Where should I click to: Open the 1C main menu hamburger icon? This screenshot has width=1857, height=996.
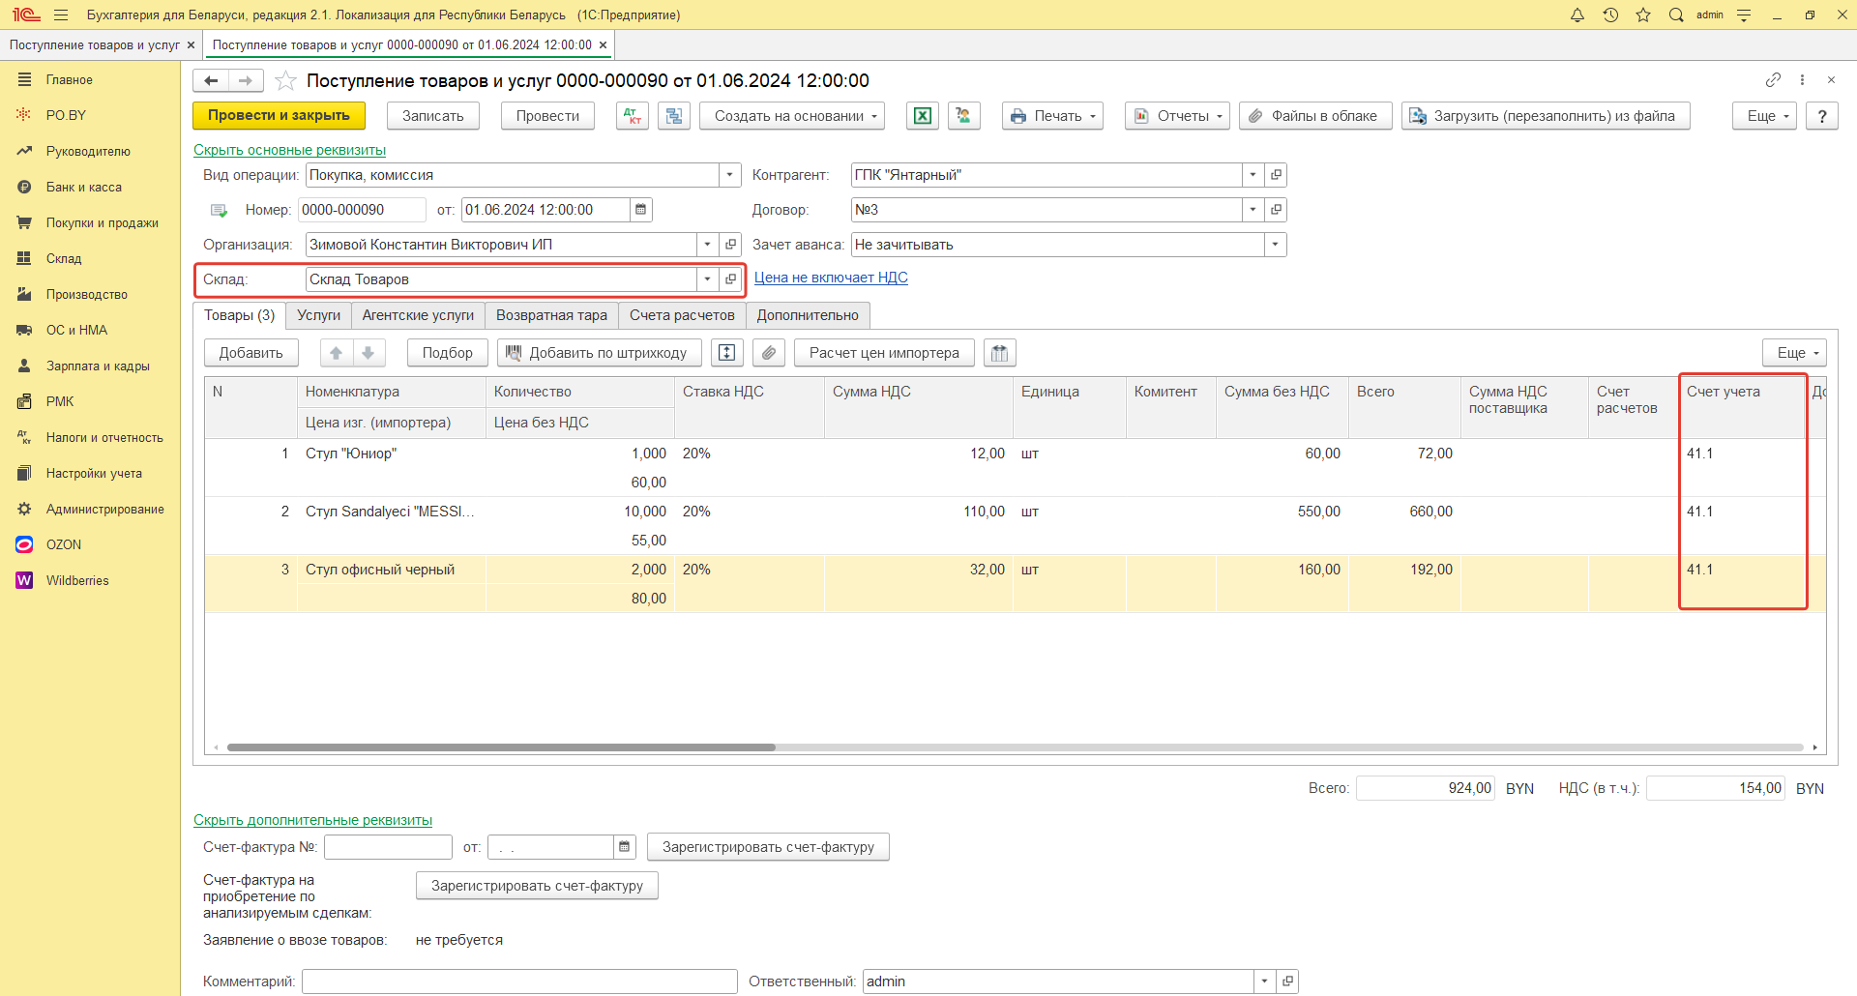(61, 15)
